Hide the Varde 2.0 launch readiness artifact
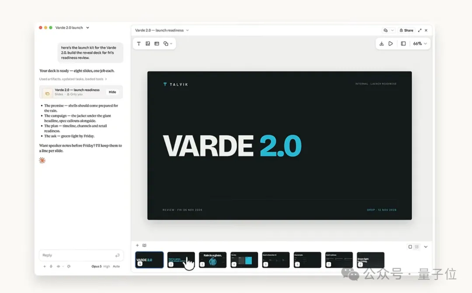The width and height of the screenshot is (472, 293). [112, 92]
